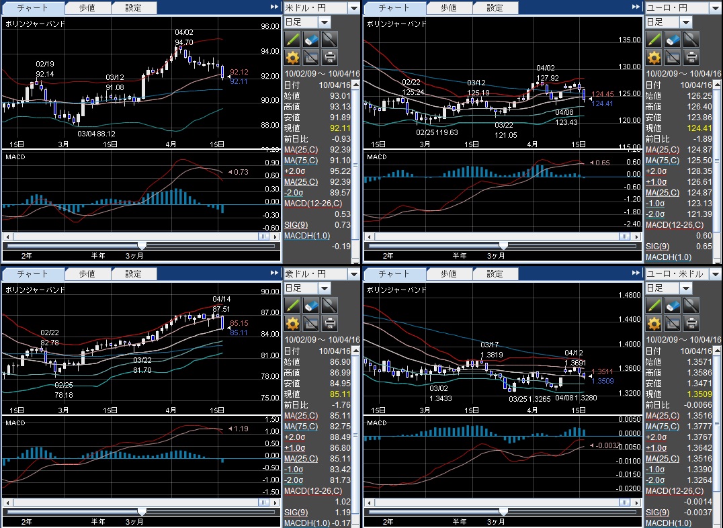This screenshot has width=723, height=528.
Task: Open gear settings in the AUD/JPY panel
Action: pos(292,323)
